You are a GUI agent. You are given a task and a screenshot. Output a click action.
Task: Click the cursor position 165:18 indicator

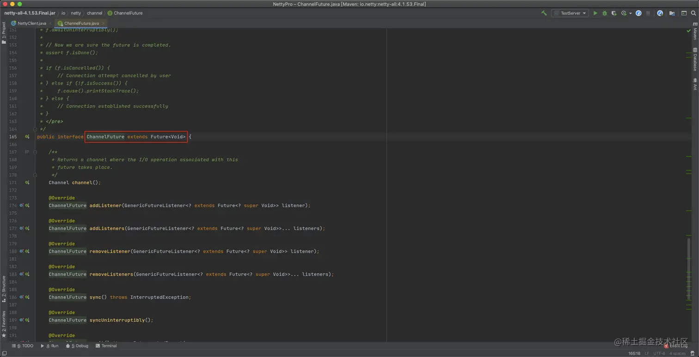coord(634,353)
